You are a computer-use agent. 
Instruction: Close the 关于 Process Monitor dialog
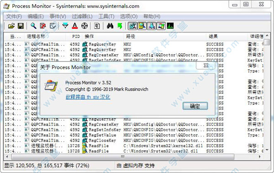pos(206,66)
